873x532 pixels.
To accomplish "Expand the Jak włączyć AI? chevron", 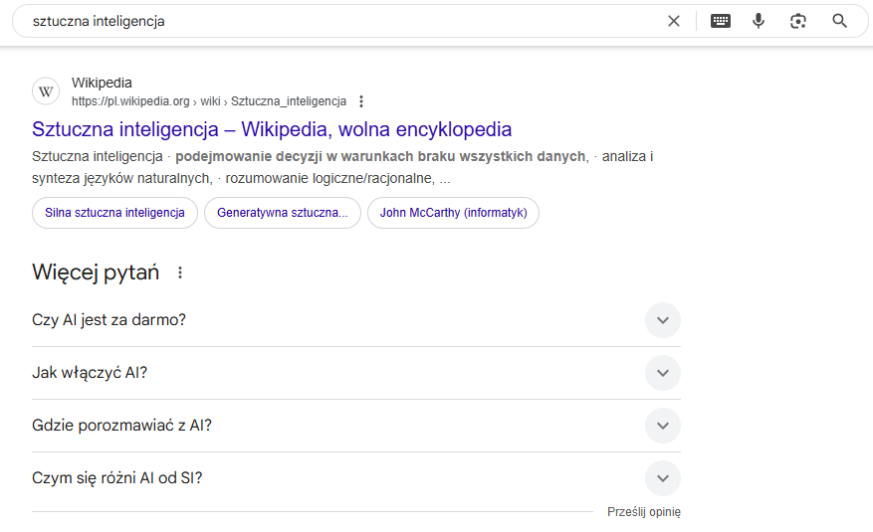I will [663, 373].
